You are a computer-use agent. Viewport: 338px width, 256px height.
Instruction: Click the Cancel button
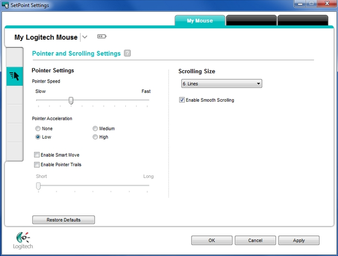point(255,240)
